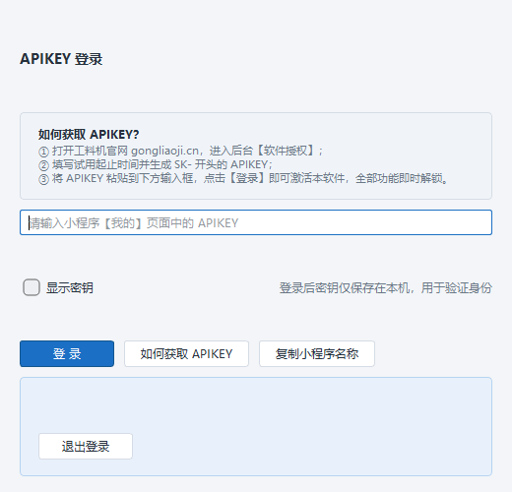Click the circled number ③ icon
The image size is (512, 492).
pos(43,179)
